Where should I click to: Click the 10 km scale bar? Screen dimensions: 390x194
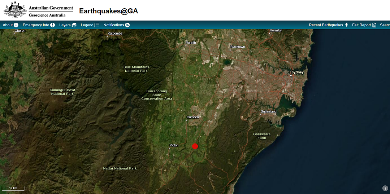point(13,188)
